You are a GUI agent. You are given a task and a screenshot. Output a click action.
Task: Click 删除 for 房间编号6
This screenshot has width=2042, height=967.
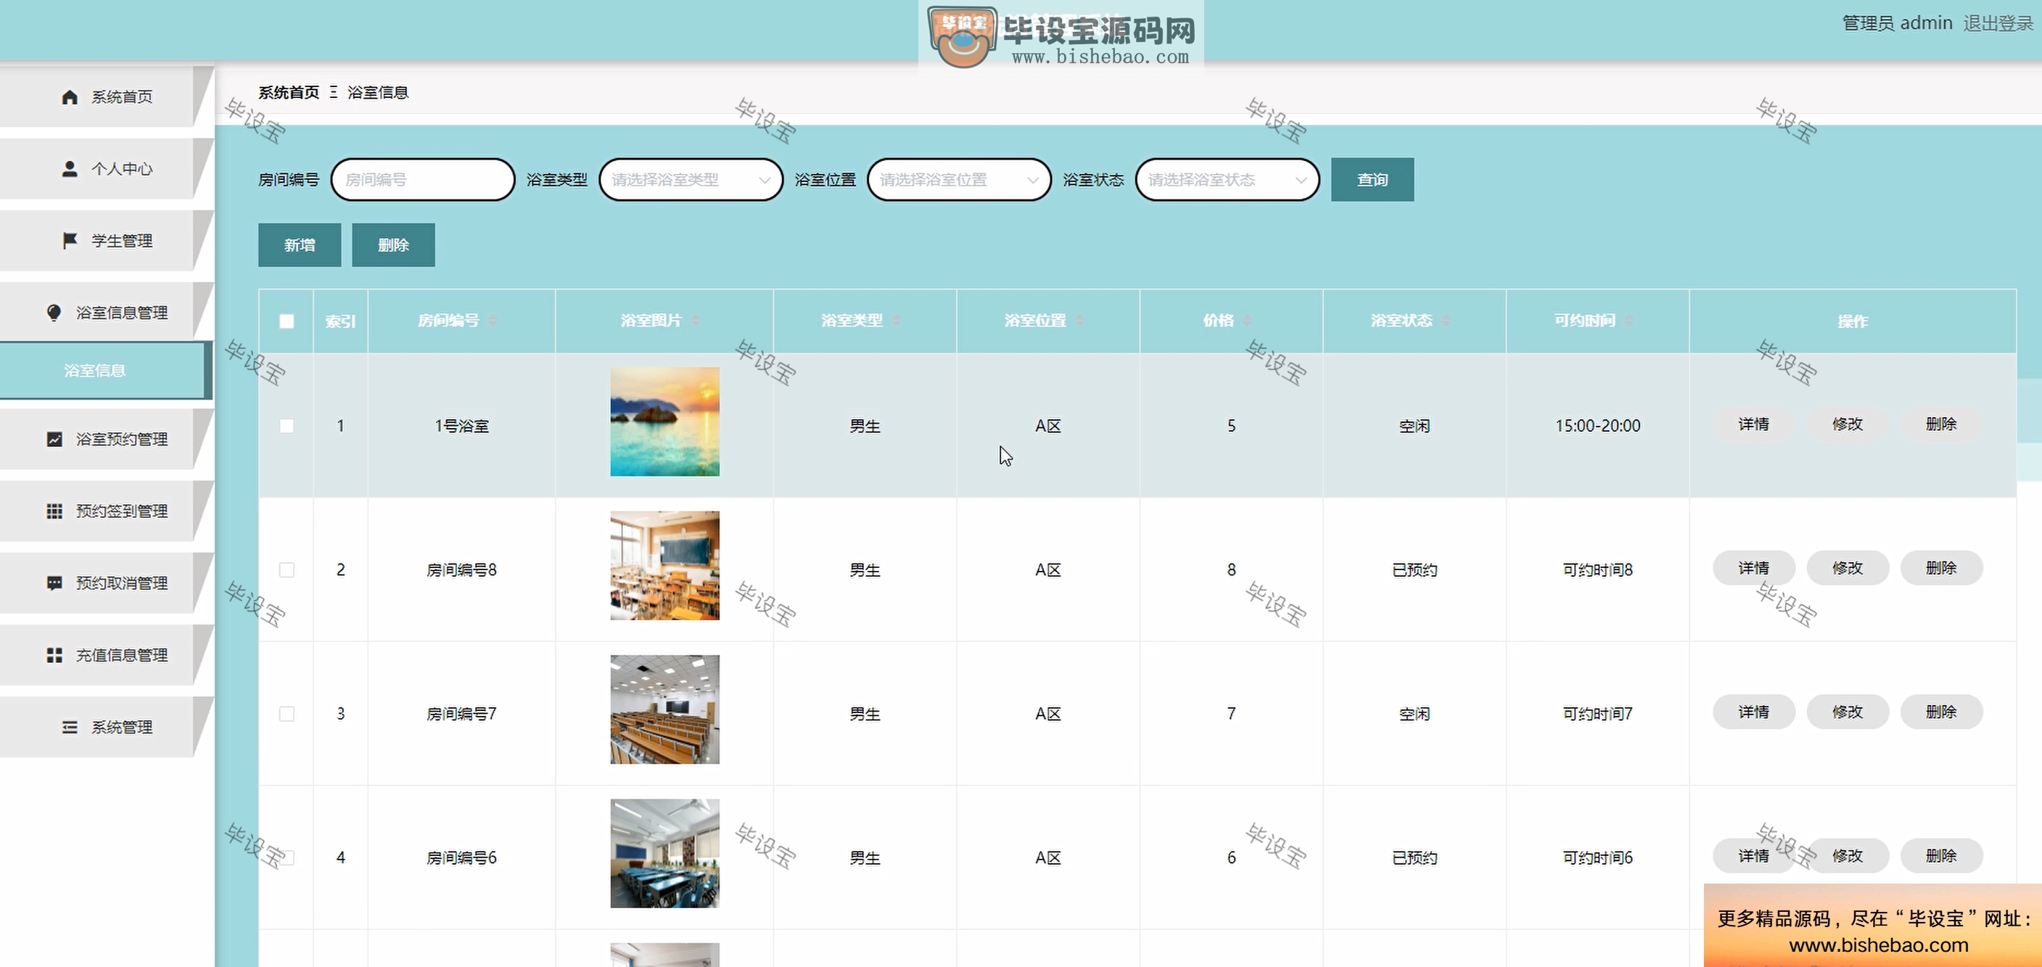[x=1941, y=856]
